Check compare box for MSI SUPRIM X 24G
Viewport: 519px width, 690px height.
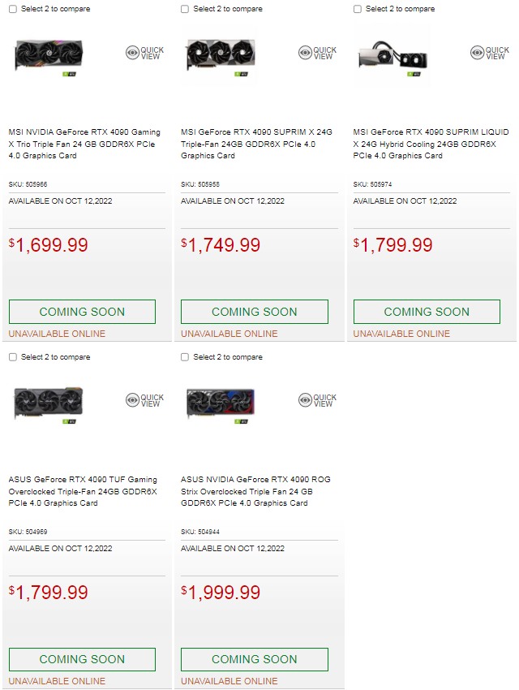click(185, 10)
